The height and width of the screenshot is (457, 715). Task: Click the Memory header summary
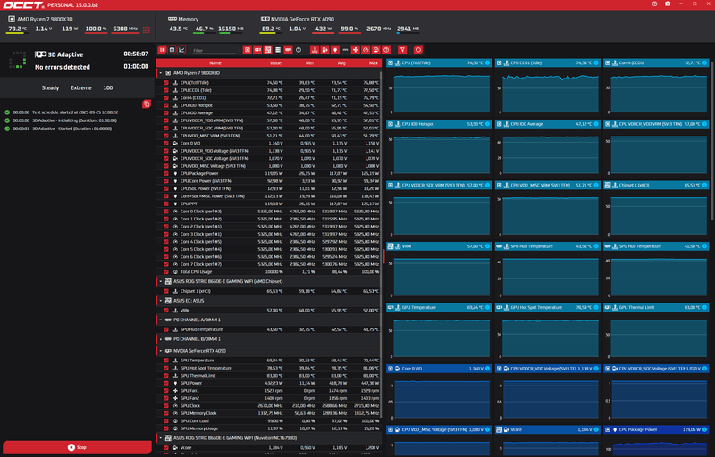tap(206, 25)
